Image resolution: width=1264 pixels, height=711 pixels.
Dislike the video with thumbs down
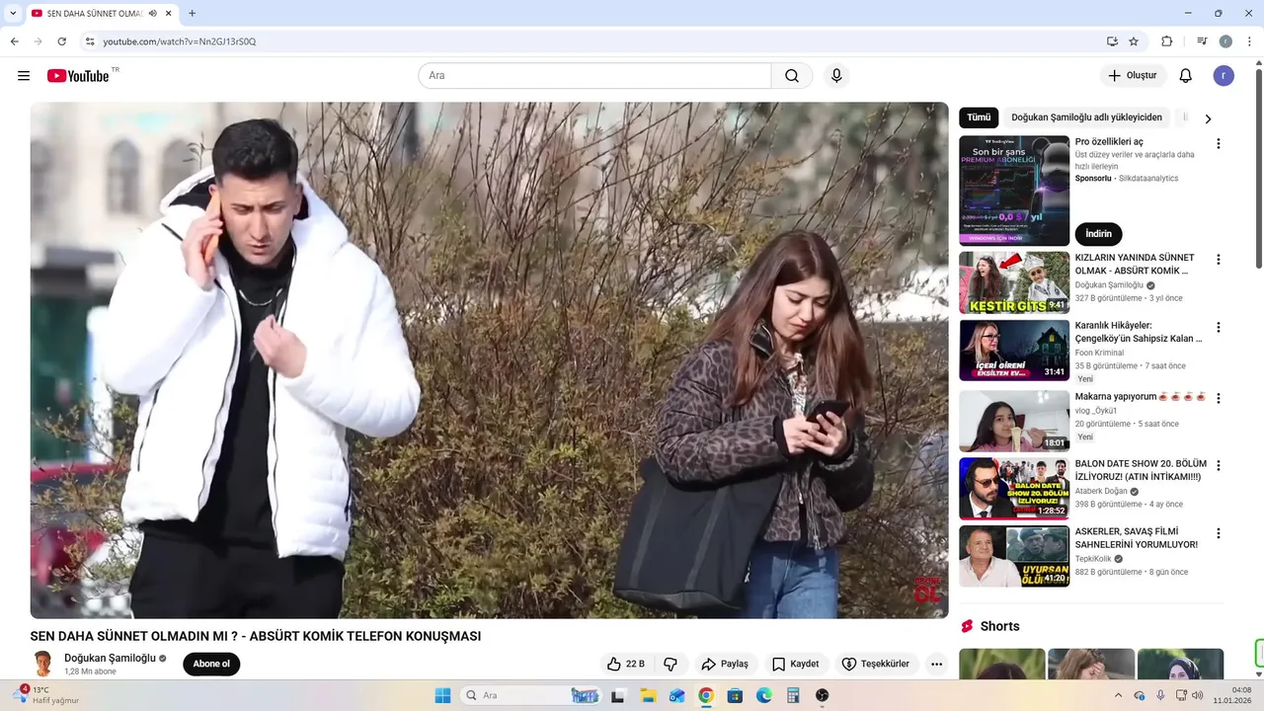[671, 664]
